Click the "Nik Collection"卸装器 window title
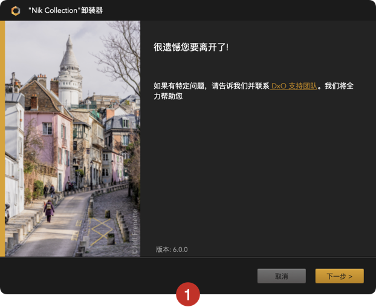This screenshot has height=307, width=376. click(66, 10)
